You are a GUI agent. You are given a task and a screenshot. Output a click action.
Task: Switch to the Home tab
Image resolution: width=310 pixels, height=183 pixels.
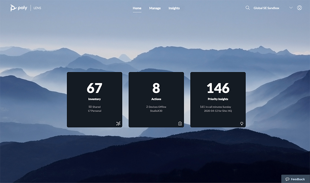coord(137,8)
